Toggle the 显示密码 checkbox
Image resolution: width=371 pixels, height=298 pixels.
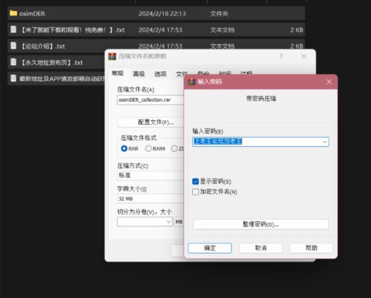tap(196, 181)
